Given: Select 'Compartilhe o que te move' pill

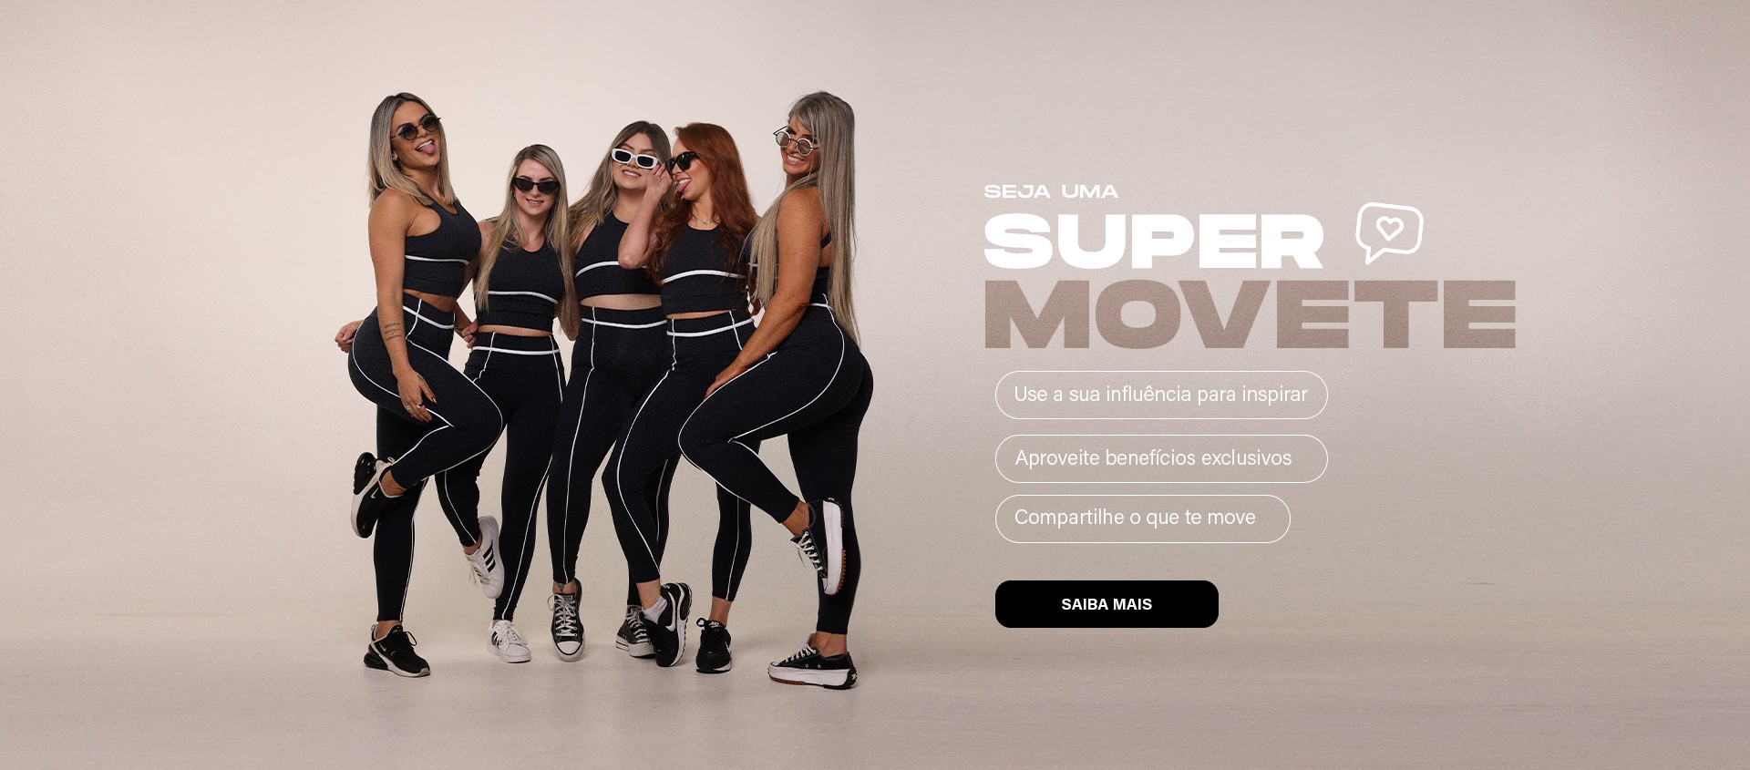Looking at the screenshot, I should tap(1142, 518).
